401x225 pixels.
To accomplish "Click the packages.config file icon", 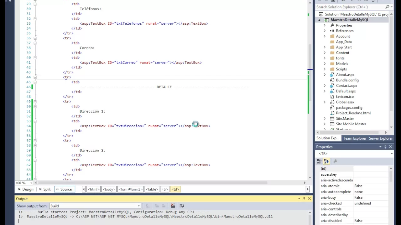I will click(x=332, y=107).
